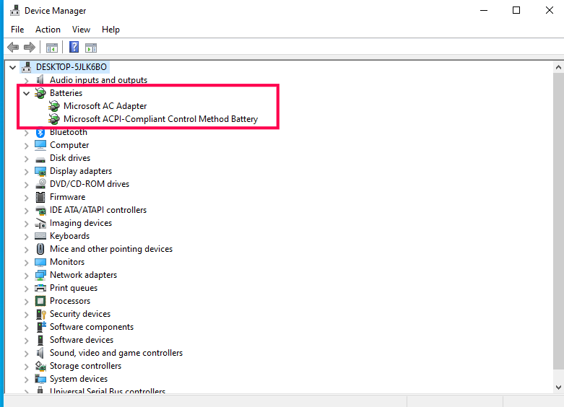The height and width of the screenshot is (407, 564).
Task: Select the System devices label
Action: pyautogui.click(x=79, y=379)
